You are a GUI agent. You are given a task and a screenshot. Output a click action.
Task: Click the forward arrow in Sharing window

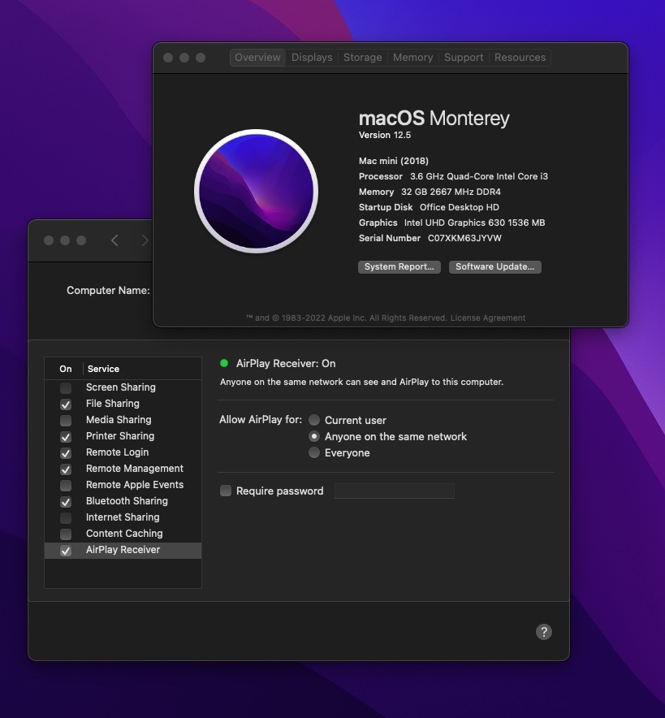[145, 240]
